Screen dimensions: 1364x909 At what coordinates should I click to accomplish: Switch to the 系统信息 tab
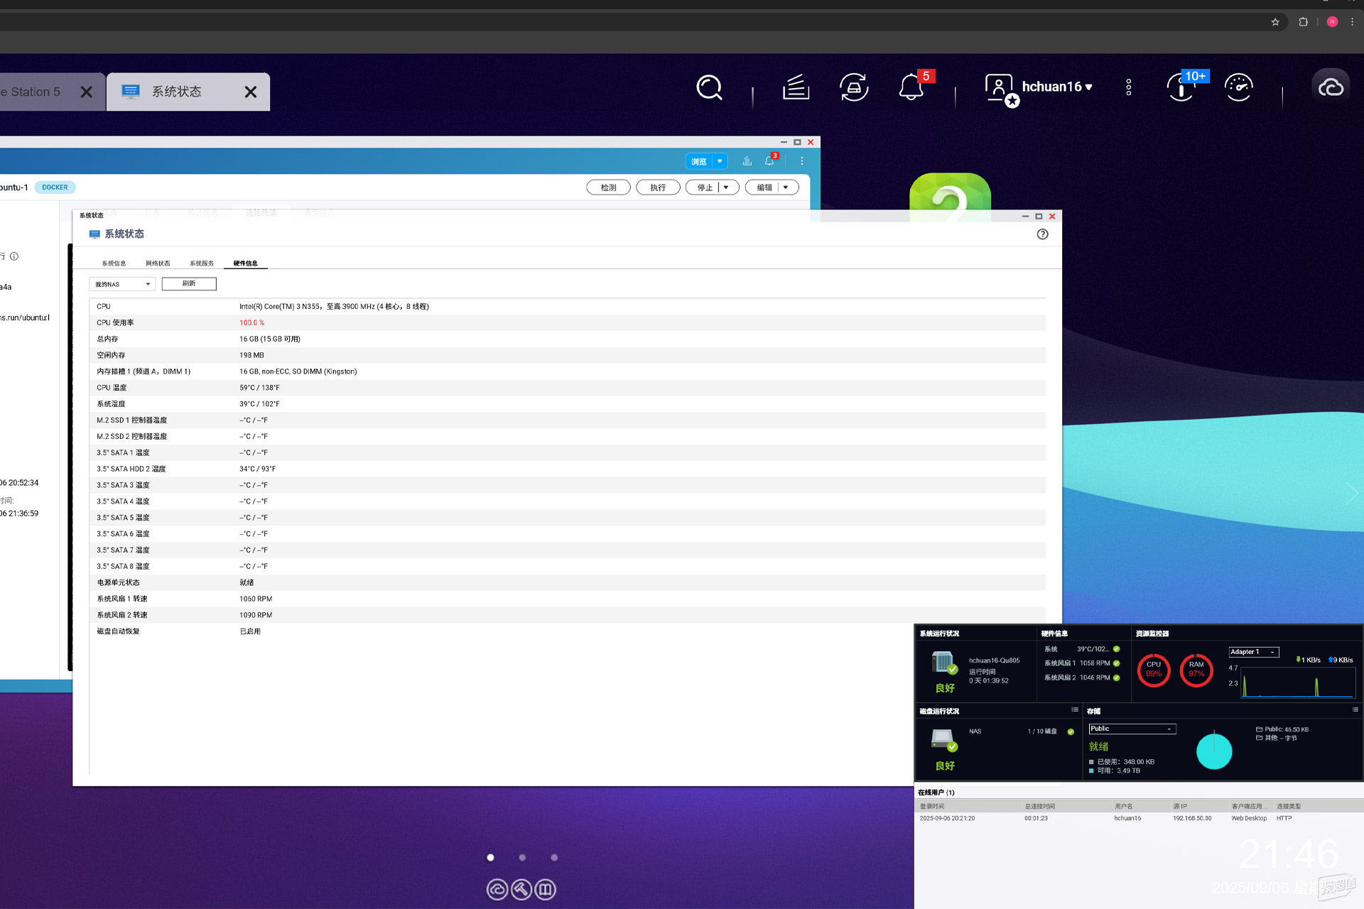[x=114, y=263]
